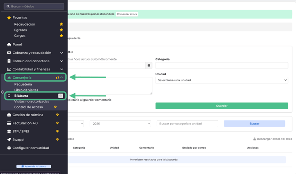The height and width of the screenshot is (174, 296).
Task: Collapse the Conserjería section chevron
Action: point(61,77)
